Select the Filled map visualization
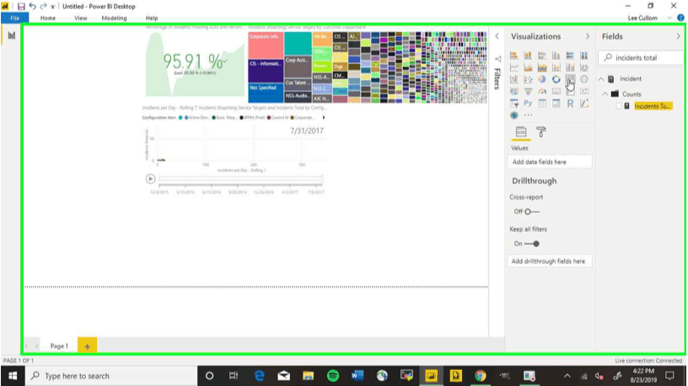688x386 pixels. [513, 91]
